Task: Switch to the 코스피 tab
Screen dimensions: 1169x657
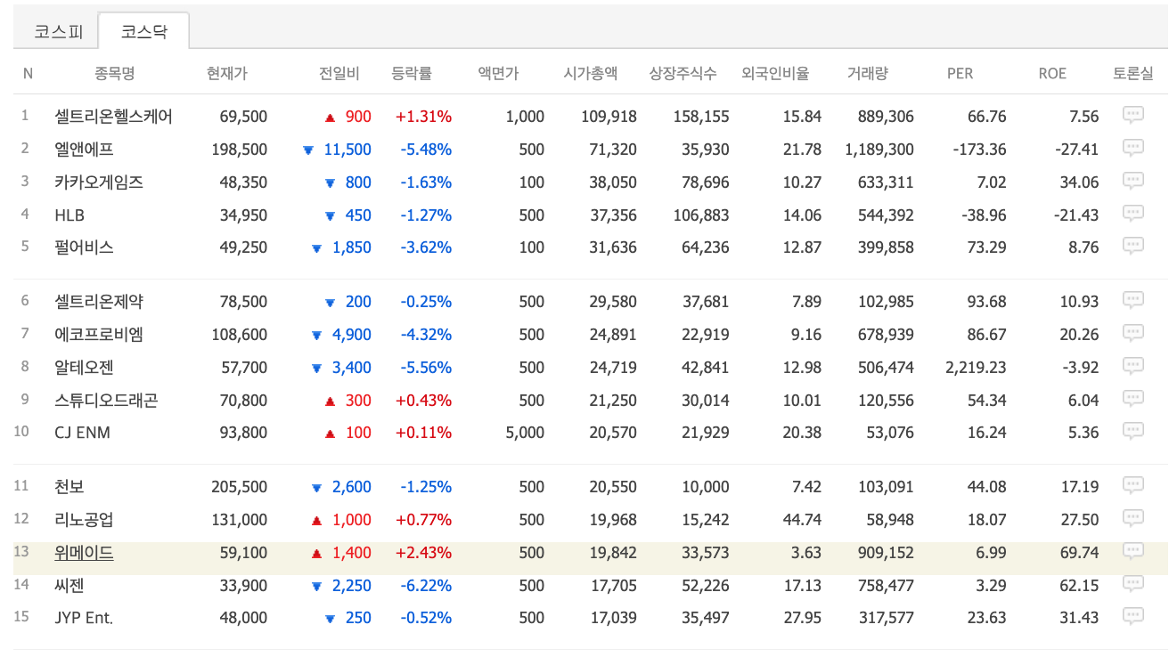Action: pos(58,32)
